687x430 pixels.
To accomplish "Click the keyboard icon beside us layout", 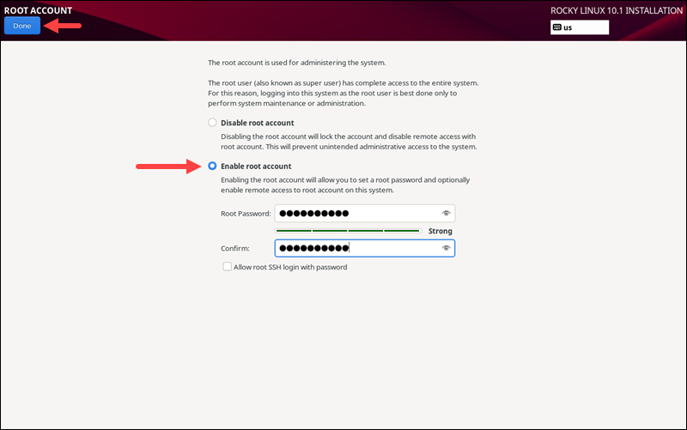I will [556, 27].
